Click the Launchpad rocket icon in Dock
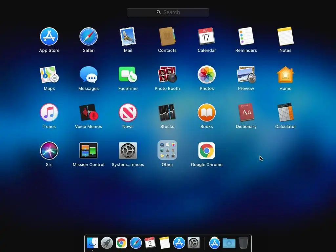This screenshot has height=252, width=336. [x=107, y=243]
